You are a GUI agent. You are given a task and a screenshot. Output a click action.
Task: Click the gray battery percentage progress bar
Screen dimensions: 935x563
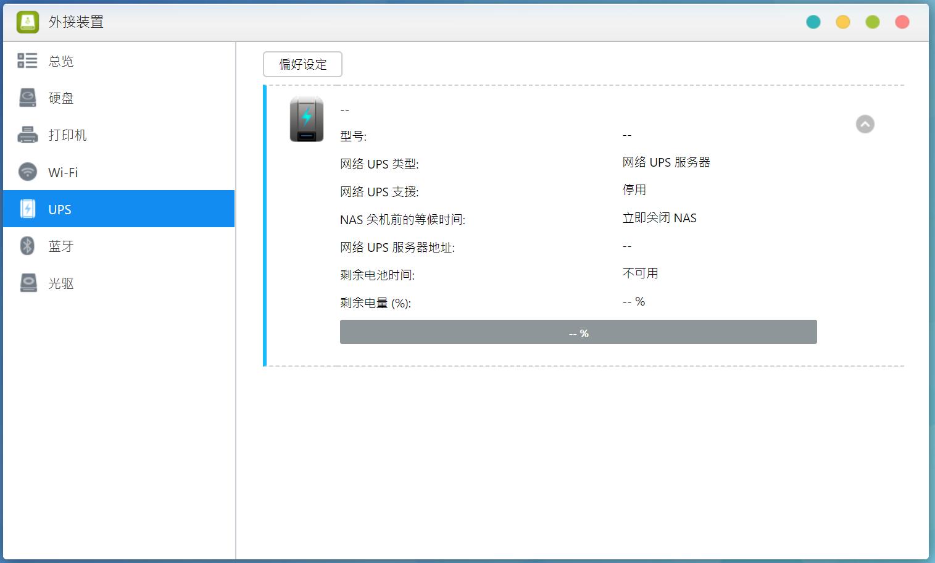(x=578, y=332)
